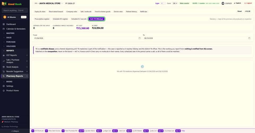Select the Anti-TB (Nikshay) tab
Screen dimensions: 255x133
click(97, 19)
